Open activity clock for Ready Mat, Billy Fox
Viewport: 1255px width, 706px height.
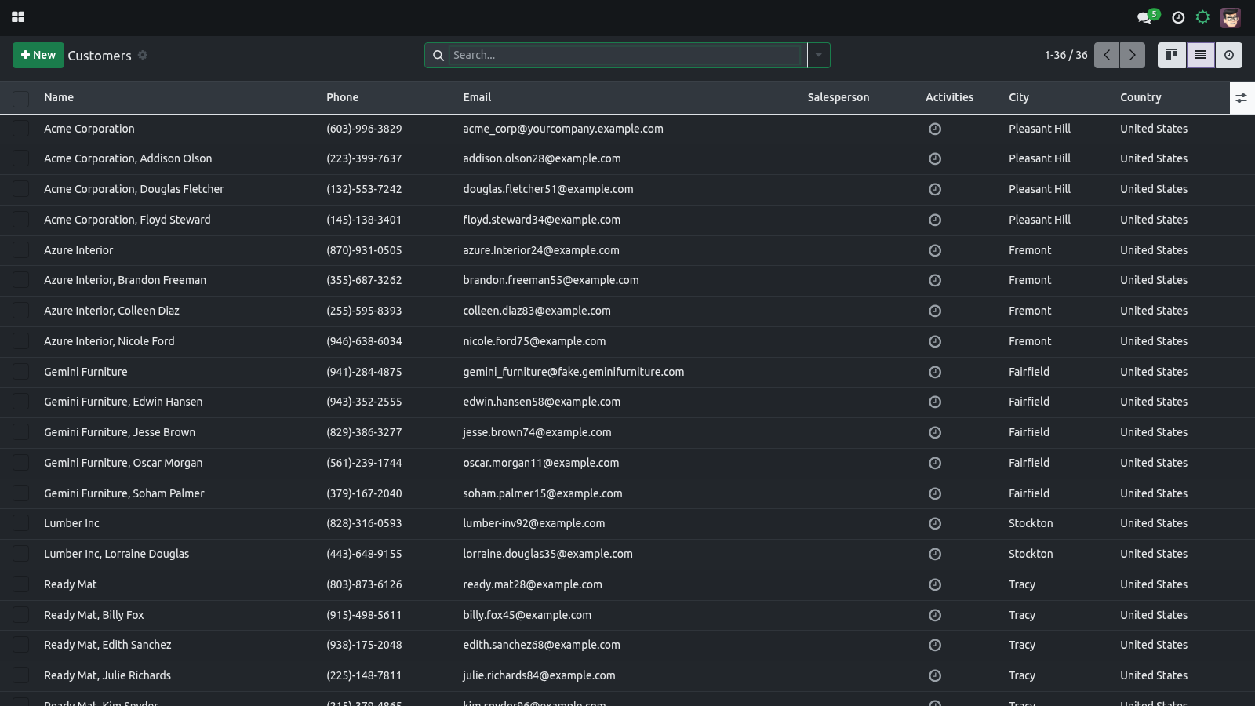[935, 615]
